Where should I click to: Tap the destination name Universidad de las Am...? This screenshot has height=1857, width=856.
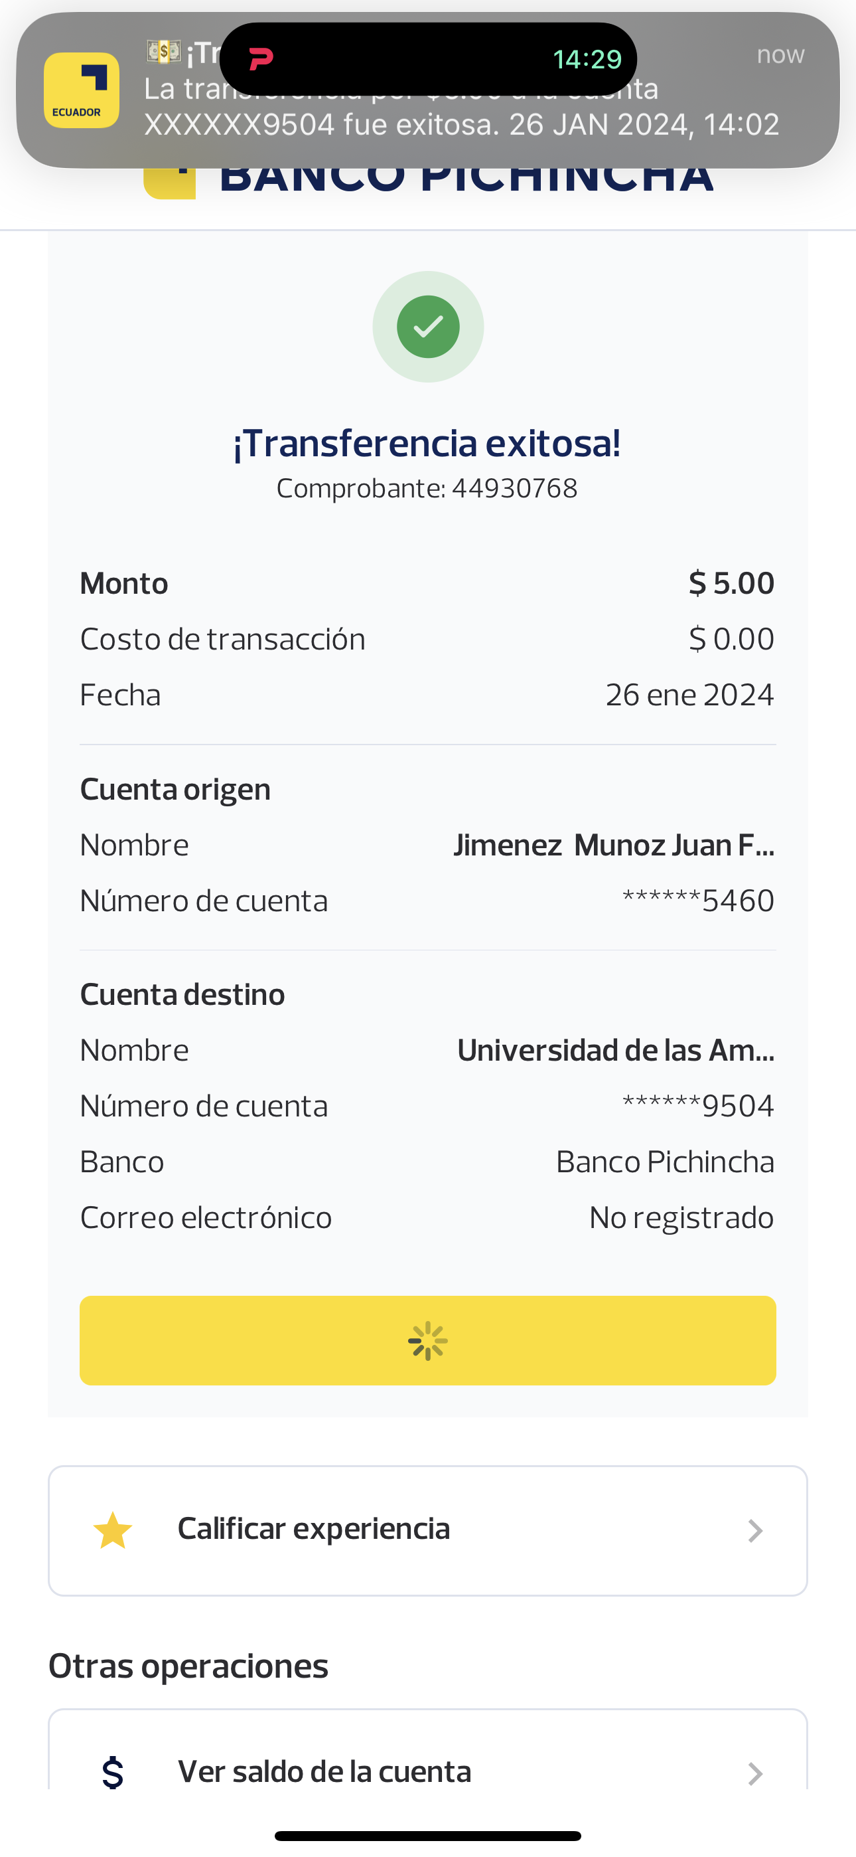pyautogui.click(x=615, y=1050)
